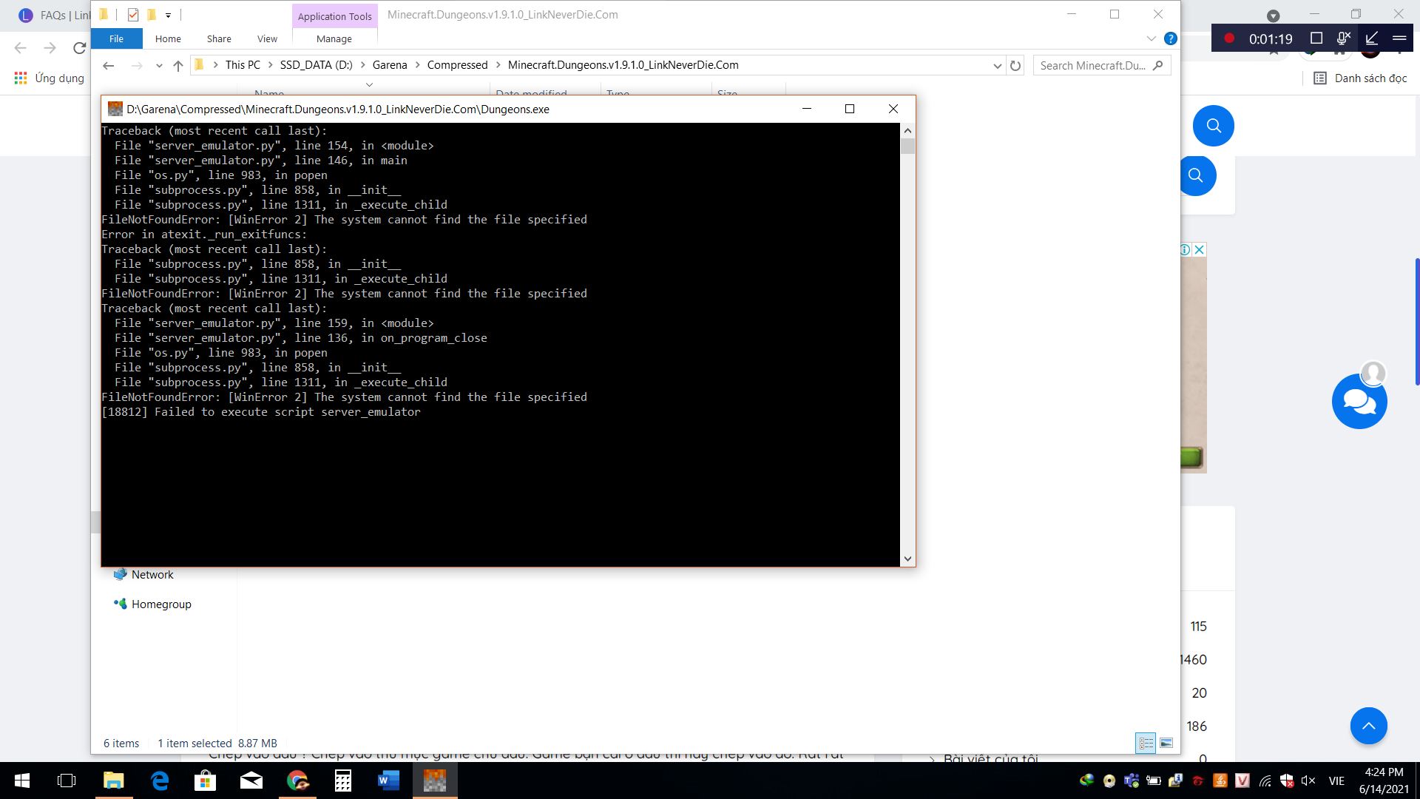Click the up directory arrow
Image resolution: width=1420 pixels, height=799 pixels.
tap(178, 65)
